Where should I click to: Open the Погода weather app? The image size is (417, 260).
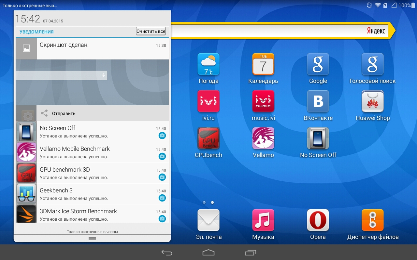[x=208, y=64]
